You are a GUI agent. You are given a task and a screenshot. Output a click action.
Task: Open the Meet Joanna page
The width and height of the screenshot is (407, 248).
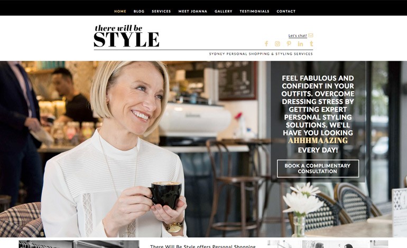point(192,12)
